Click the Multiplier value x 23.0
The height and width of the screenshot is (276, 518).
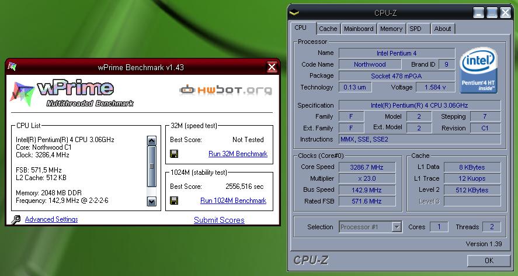point(367,178)
